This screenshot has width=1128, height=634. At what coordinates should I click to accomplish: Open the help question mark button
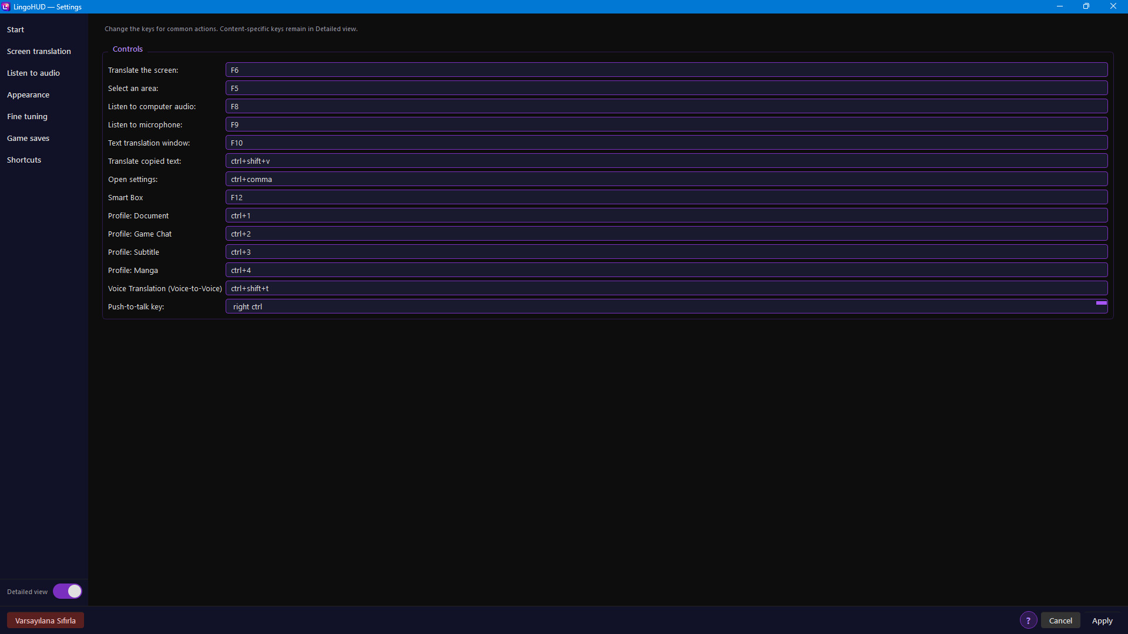[1028, 620]
